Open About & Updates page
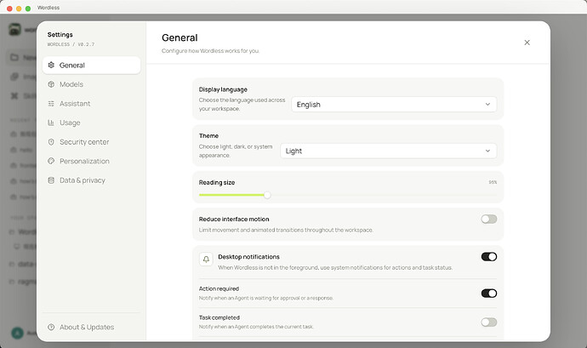Image resolution: width=587 pixels, height=348 pixels. 91,327
